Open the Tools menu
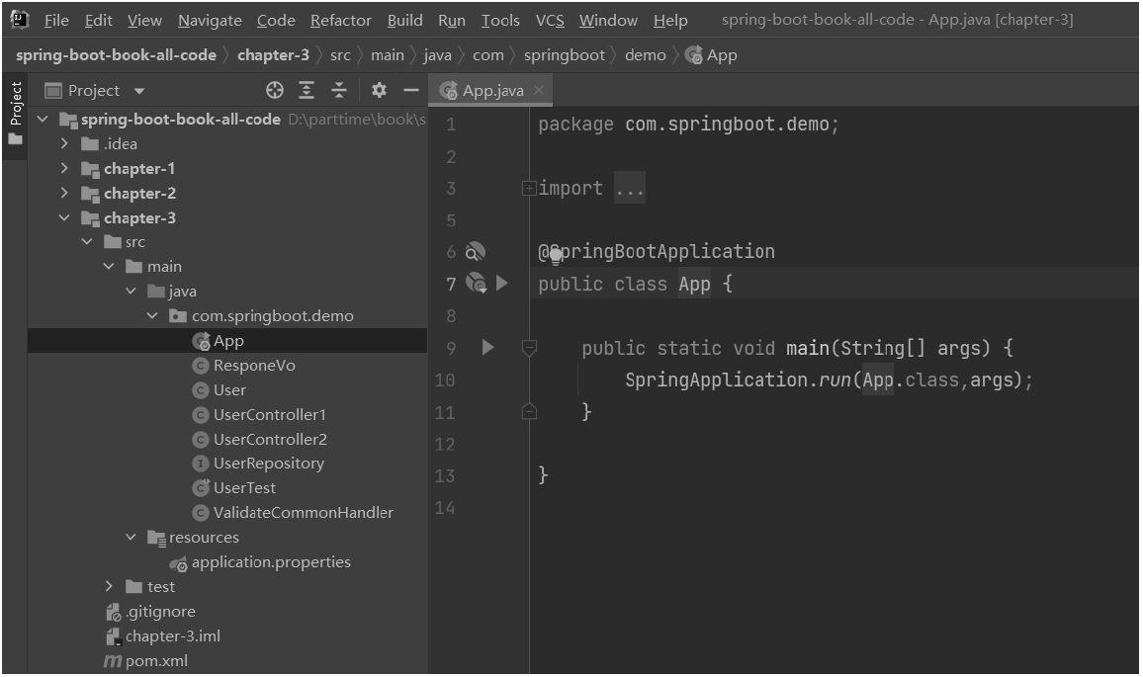The height and width of the screenshot is (677, 1143). (x=500, y=21)
